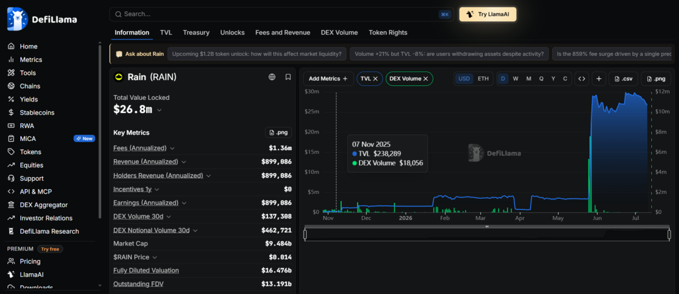The height and width of the screenshot is (294, 679).
Task: Open the Treasury tab
Action: point(196,33)
